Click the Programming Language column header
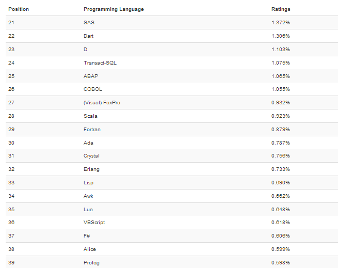Viewport: 338px width, 268px height. point(114,9)
